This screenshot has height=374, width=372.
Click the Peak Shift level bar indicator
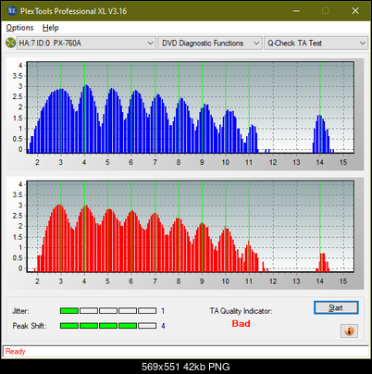point(108,326)
